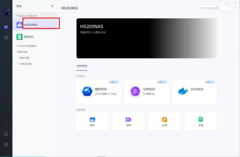Expand the 好友的设备 node
The height and width of the screenshot is (157, 240).
[25, 64]
